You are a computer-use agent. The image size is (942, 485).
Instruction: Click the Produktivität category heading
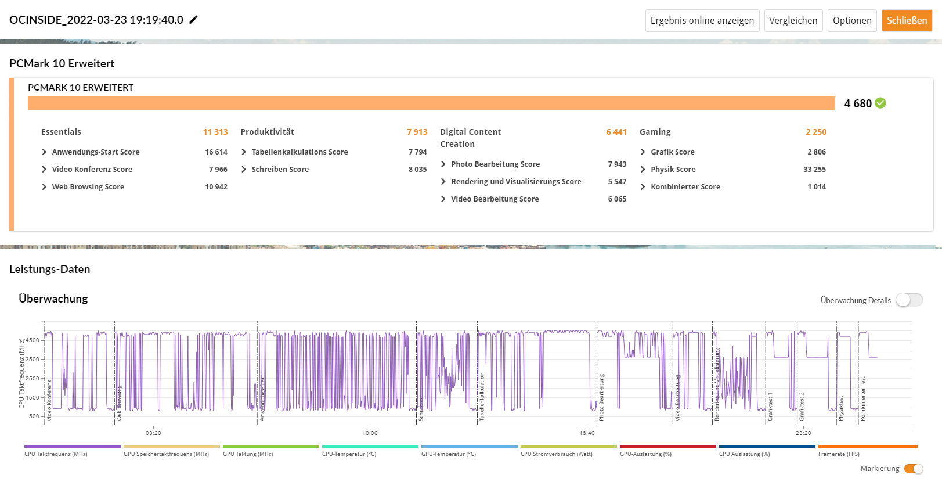[x=267, y=132]
